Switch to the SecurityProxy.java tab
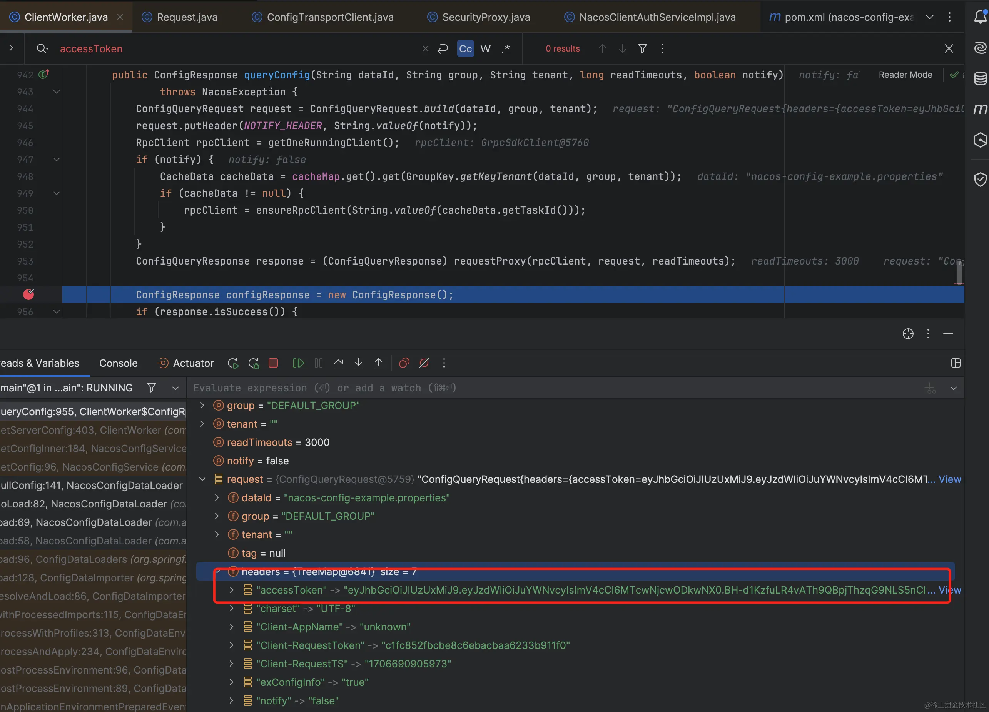 pyautogui.click(x=486, y=17)
